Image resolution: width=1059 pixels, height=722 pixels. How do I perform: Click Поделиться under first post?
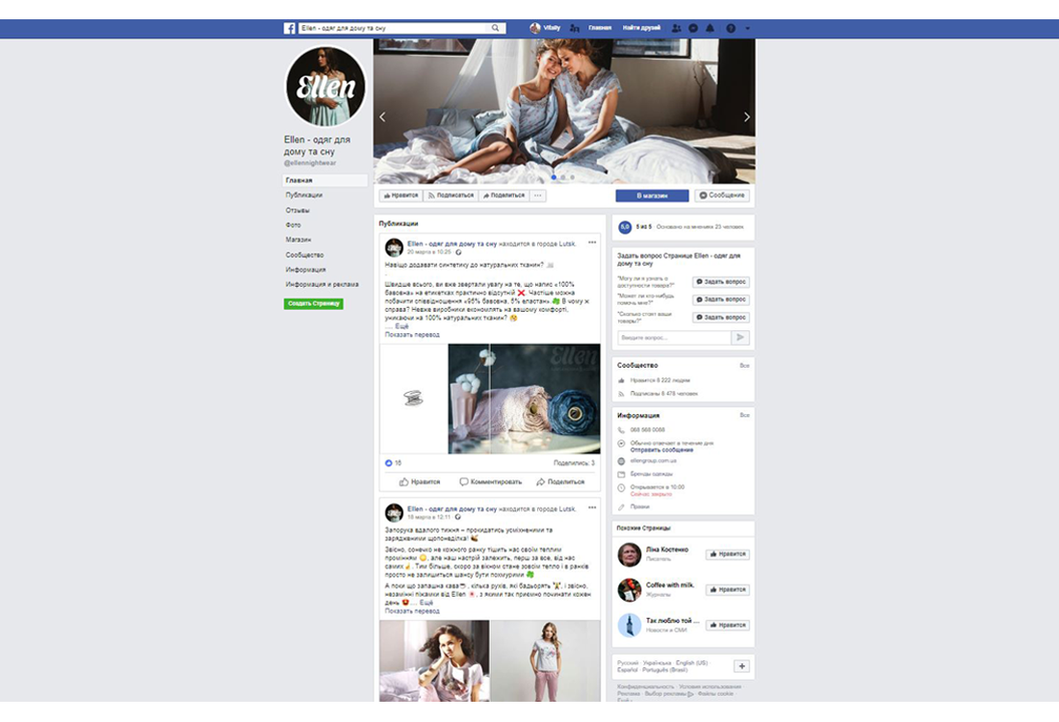pos(560,482)
